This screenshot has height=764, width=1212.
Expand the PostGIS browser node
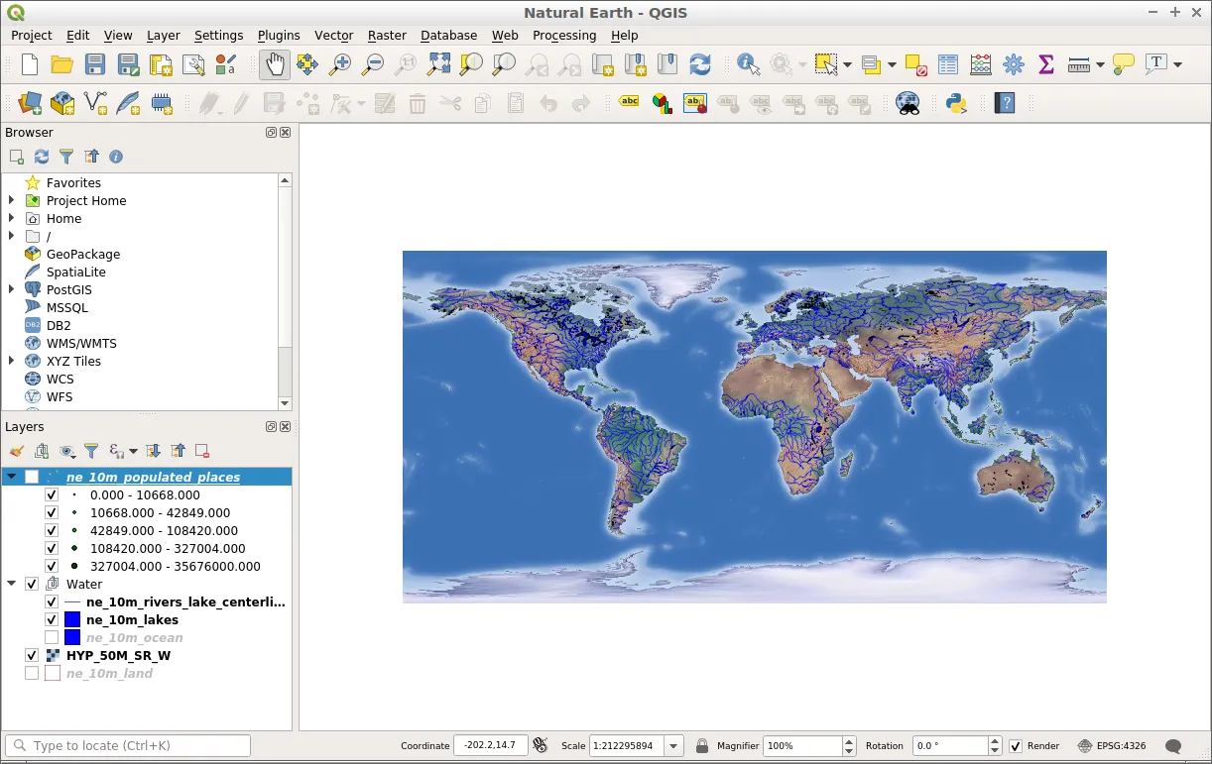coord(12,290)
